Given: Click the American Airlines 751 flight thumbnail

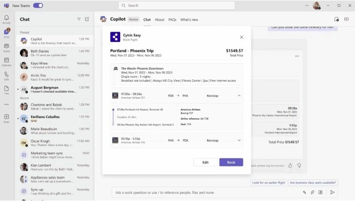Looking at the screenshot, I should tap(115, 95).
